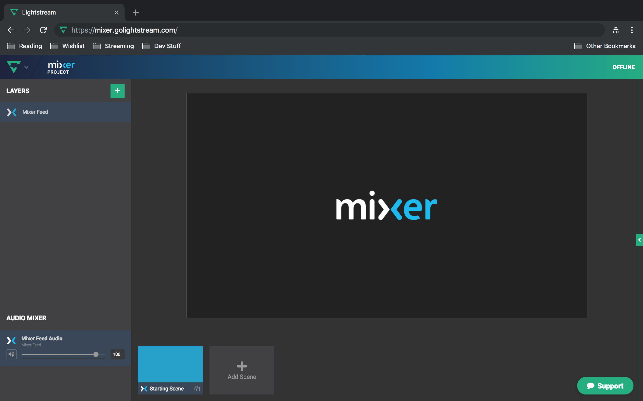Adjust the Mixer Feed Audio volume slider
643x401 pixels.
tap(96, 354)
